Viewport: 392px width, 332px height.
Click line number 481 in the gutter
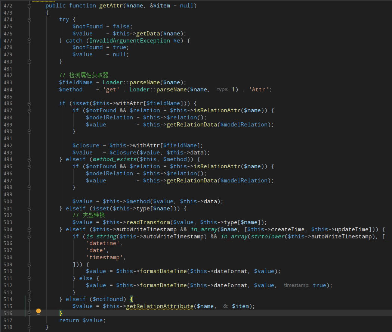[8, 69]
